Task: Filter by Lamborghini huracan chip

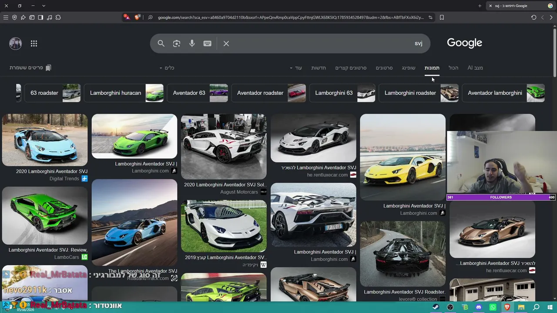Action: click(124, 93)
